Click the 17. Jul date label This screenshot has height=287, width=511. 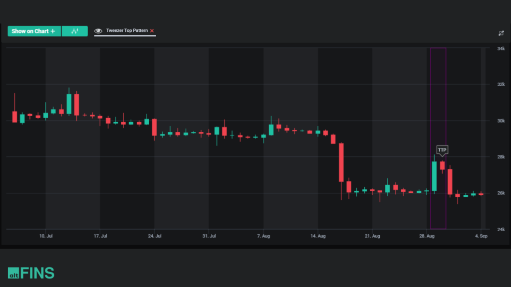tap(100, 236)
